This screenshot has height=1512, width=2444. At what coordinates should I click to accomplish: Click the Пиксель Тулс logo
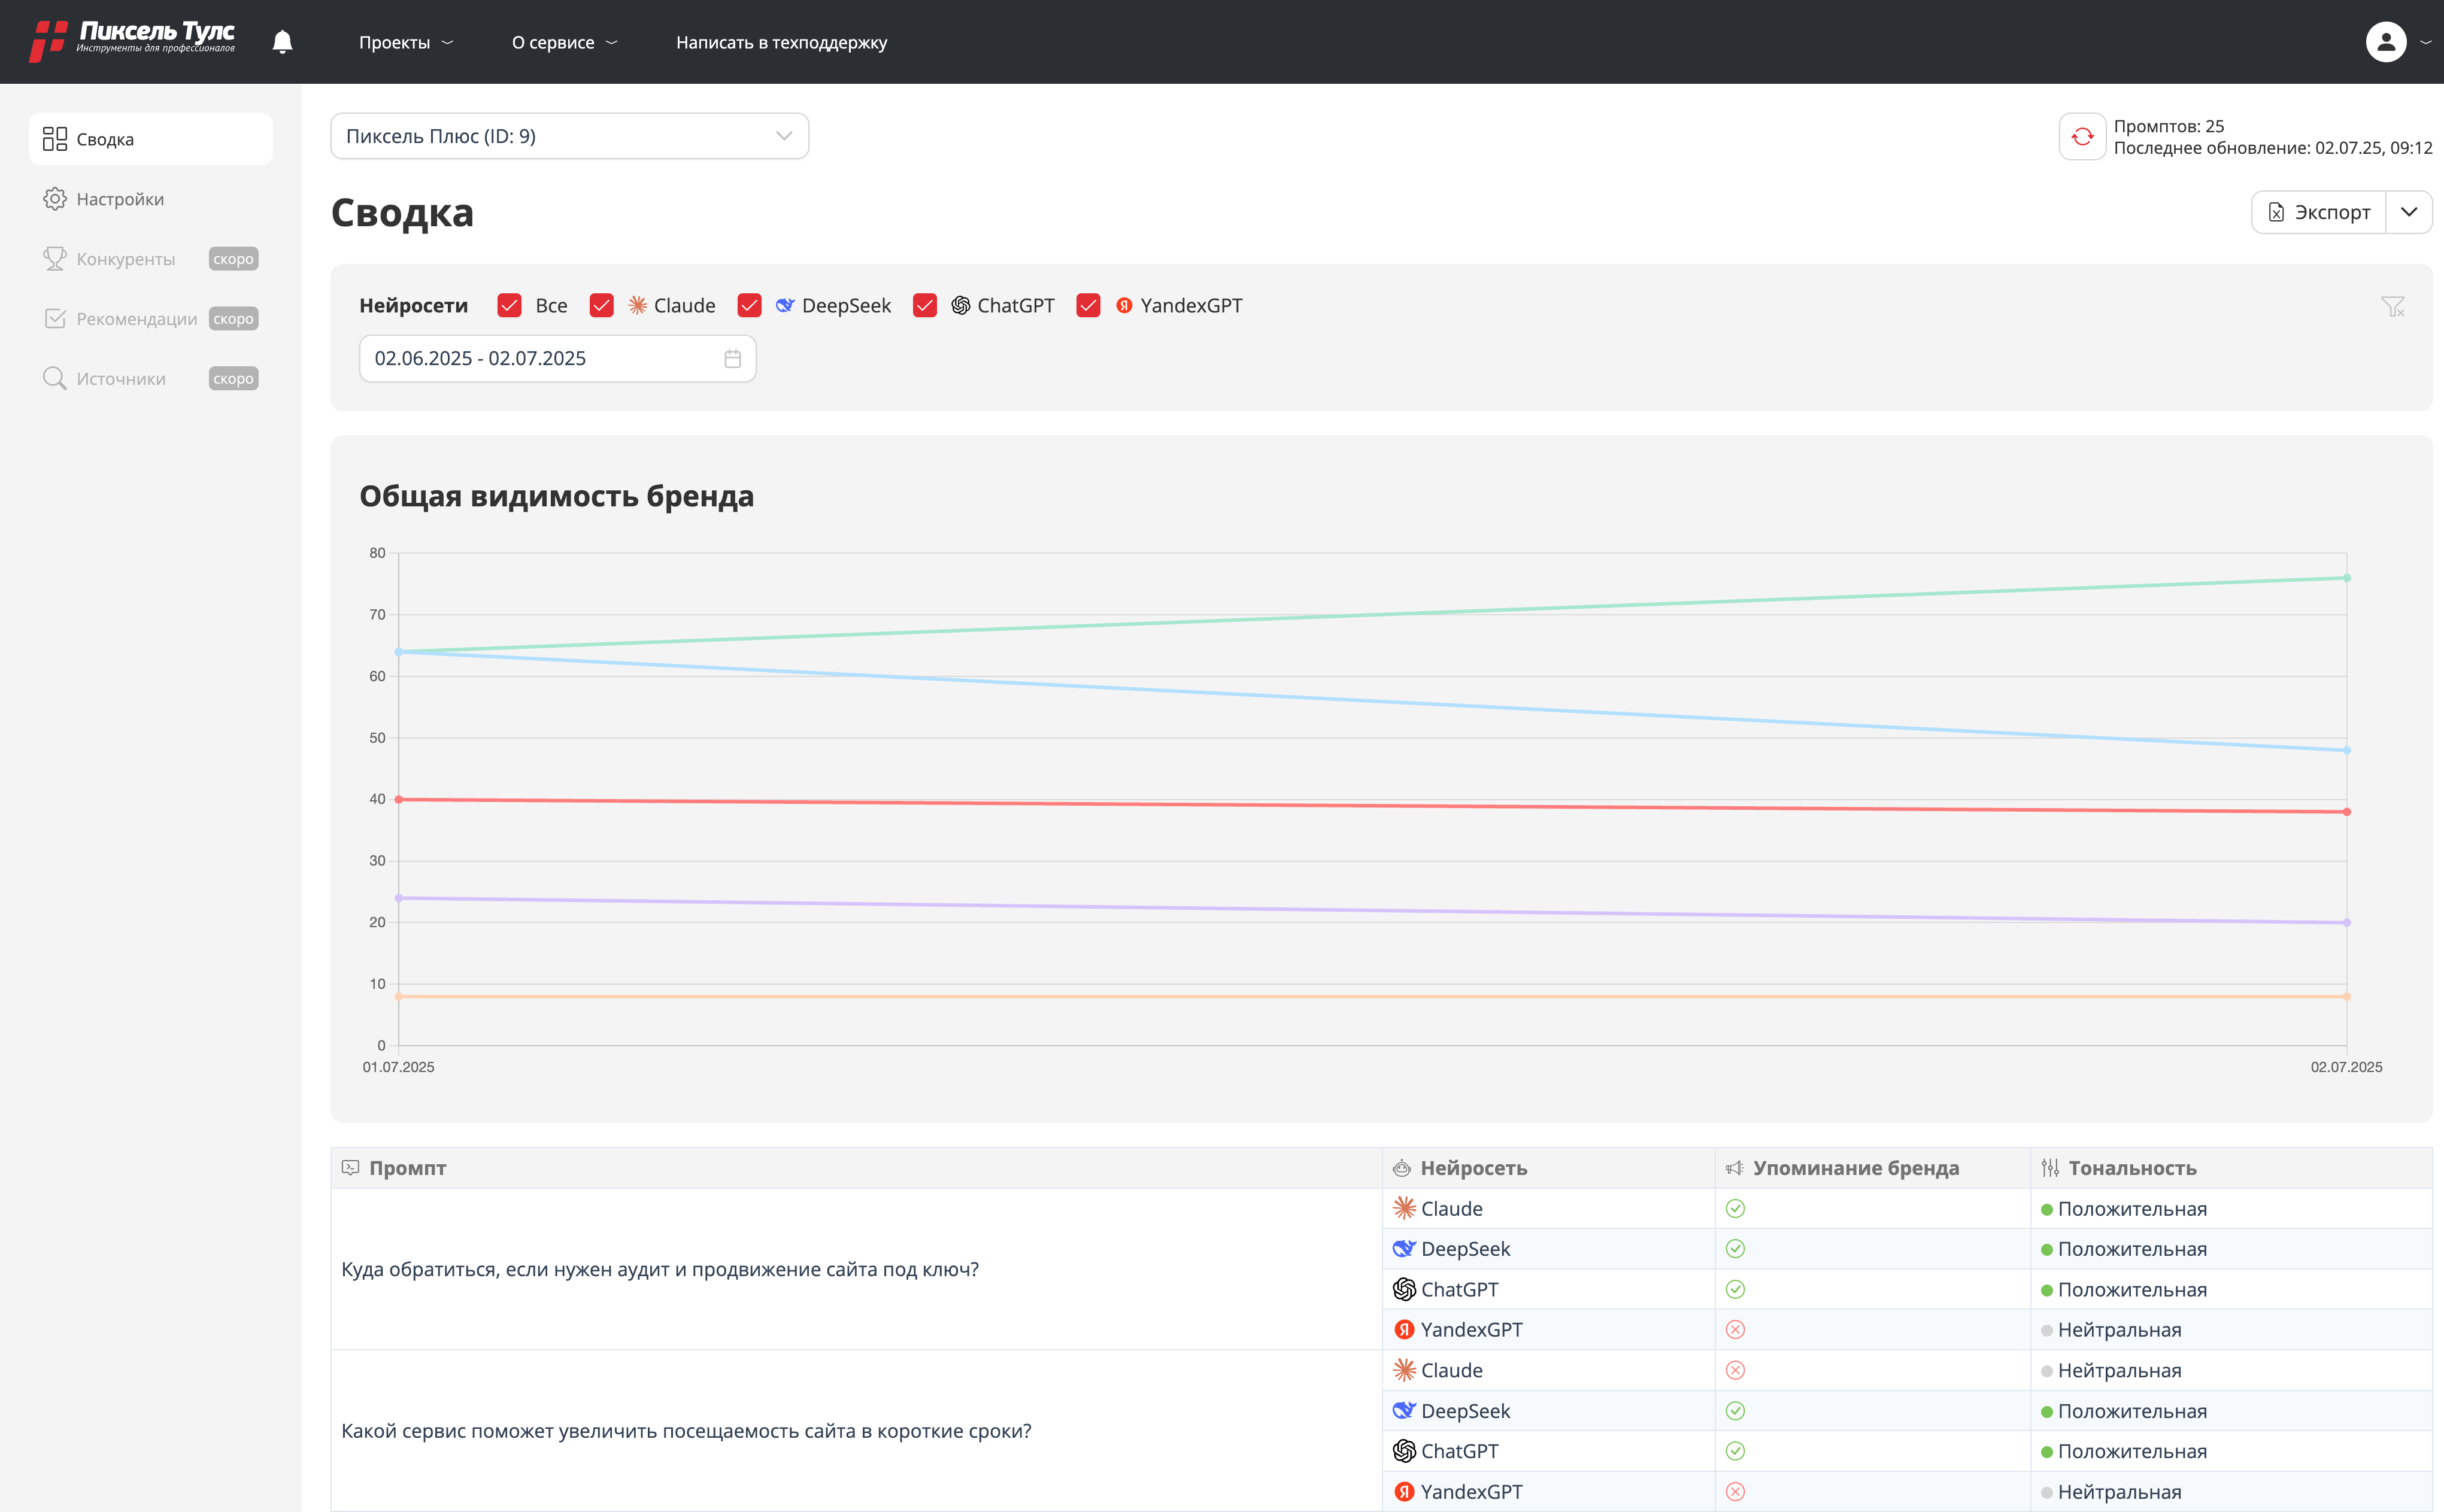[x=132, y=41]
